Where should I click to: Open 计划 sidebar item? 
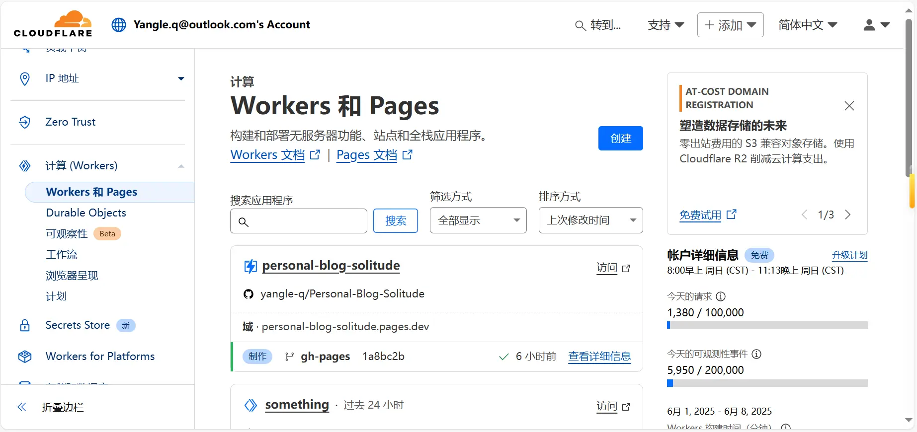click(x=56, y=296)
